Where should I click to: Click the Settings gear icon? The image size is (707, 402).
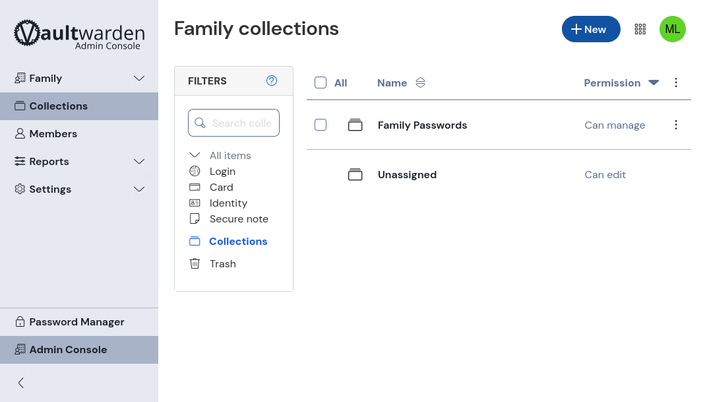(20, 189)
